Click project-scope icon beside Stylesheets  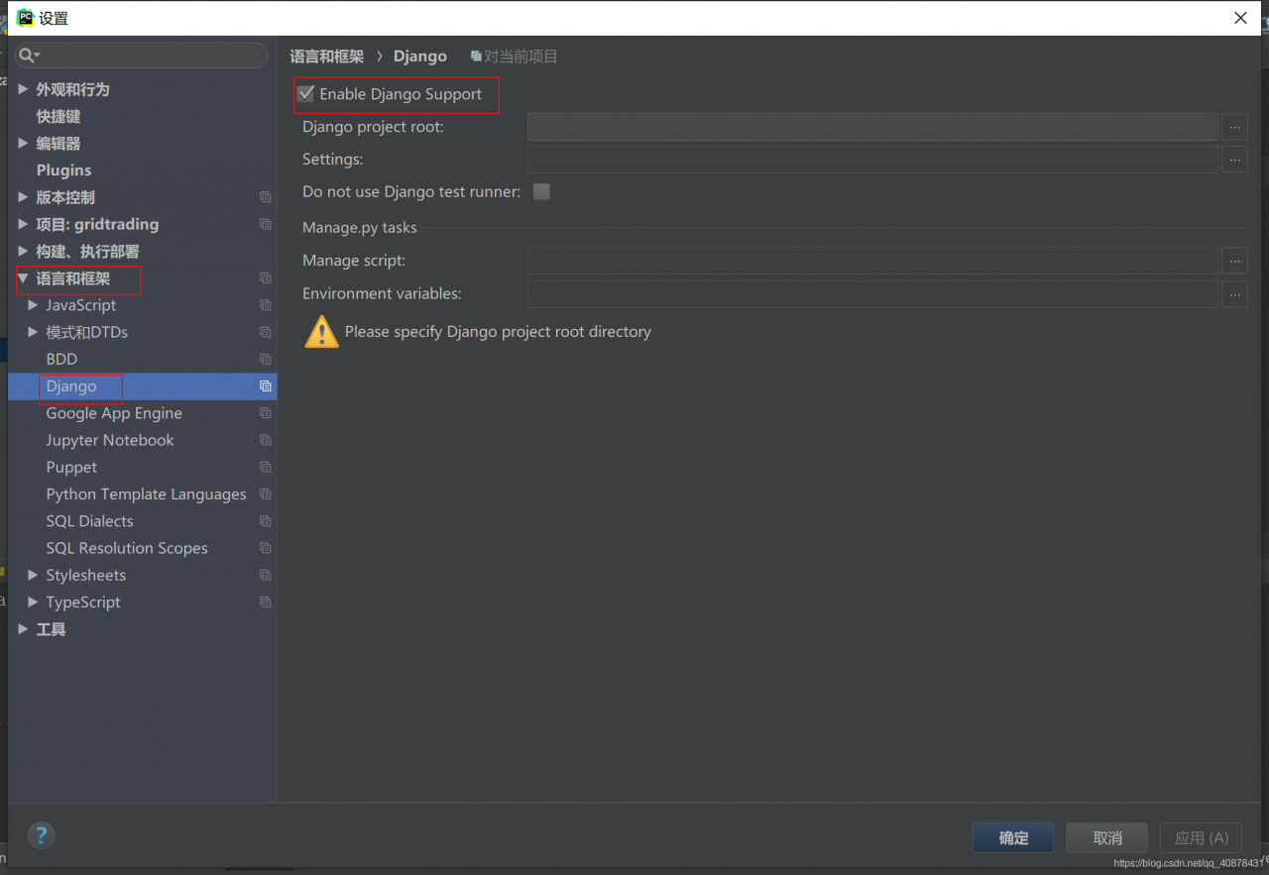click(x=265, y=575)
